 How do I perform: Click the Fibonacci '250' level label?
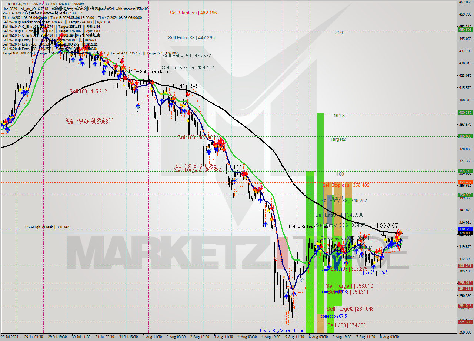tap(339, 33)
